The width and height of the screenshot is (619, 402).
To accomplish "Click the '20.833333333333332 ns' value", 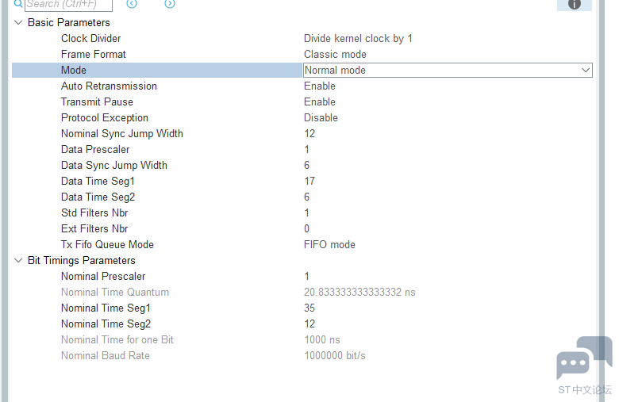I will point(359,292).
